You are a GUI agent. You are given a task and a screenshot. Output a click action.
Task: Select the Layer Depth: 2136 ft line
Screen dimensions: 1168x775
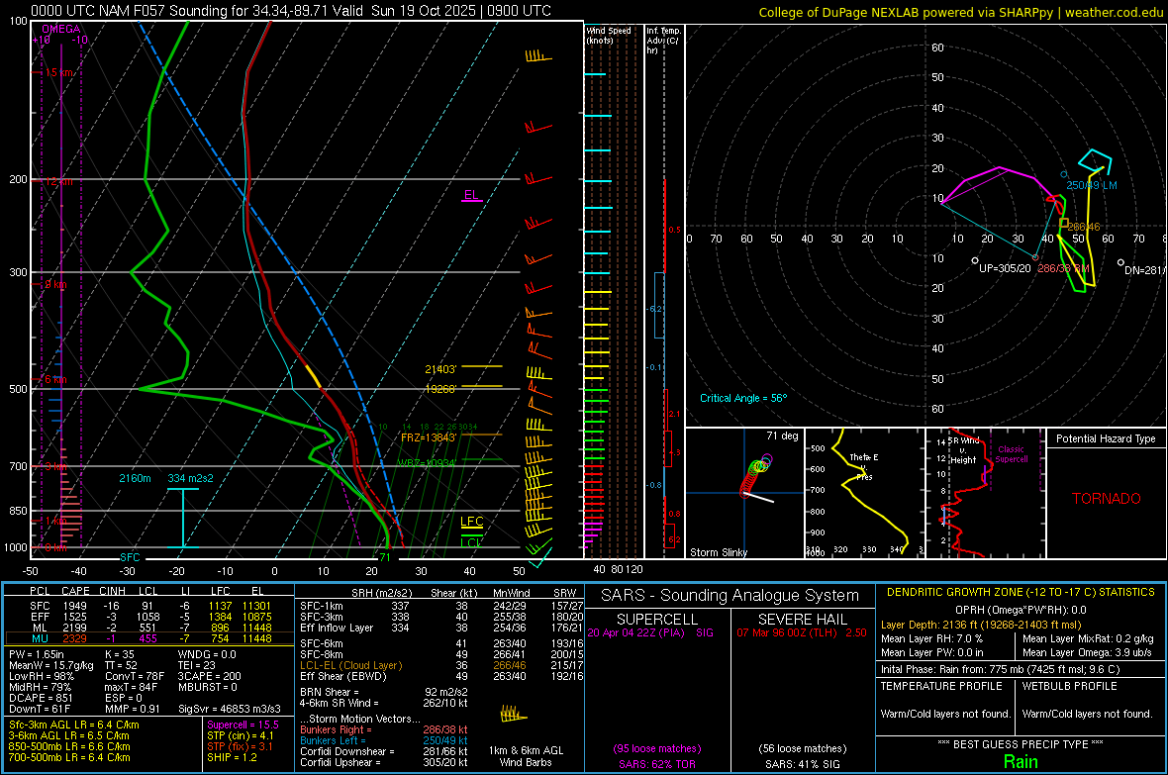coord(981,625)
